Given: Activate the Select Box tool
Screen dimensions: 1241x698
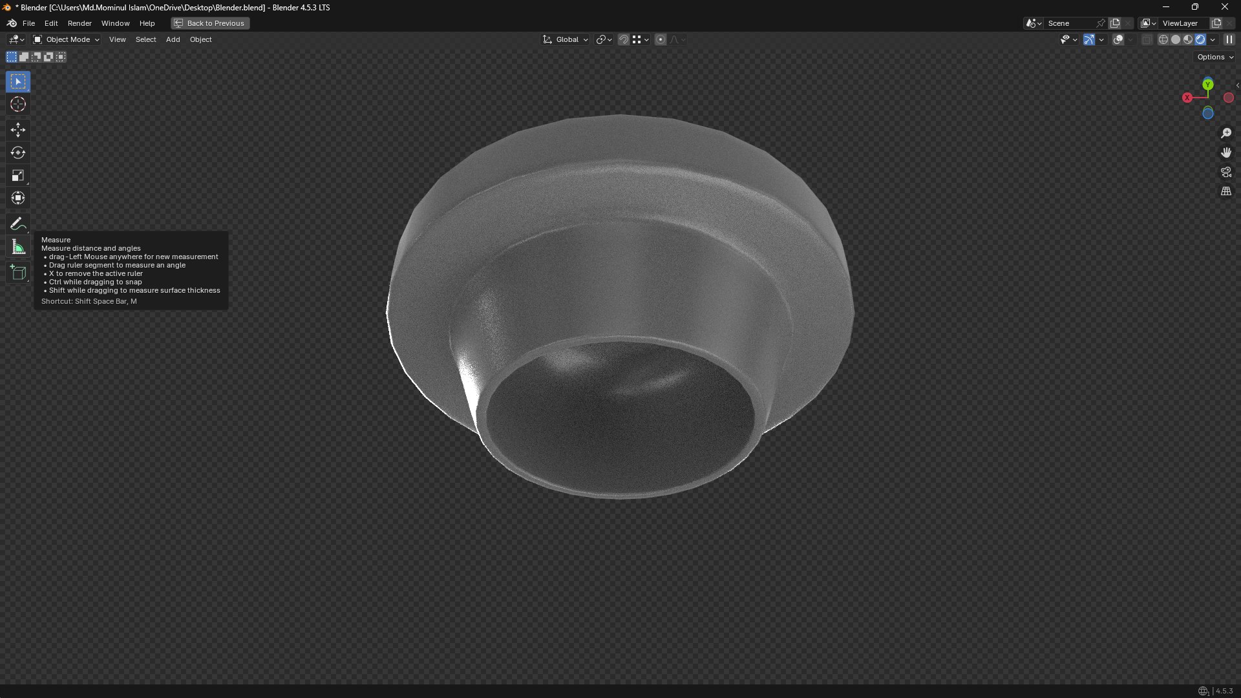Looking at the screenshot, I should tap(18, 81).
